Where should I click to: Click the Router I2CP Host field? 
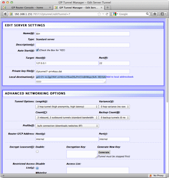click(67, 139)
